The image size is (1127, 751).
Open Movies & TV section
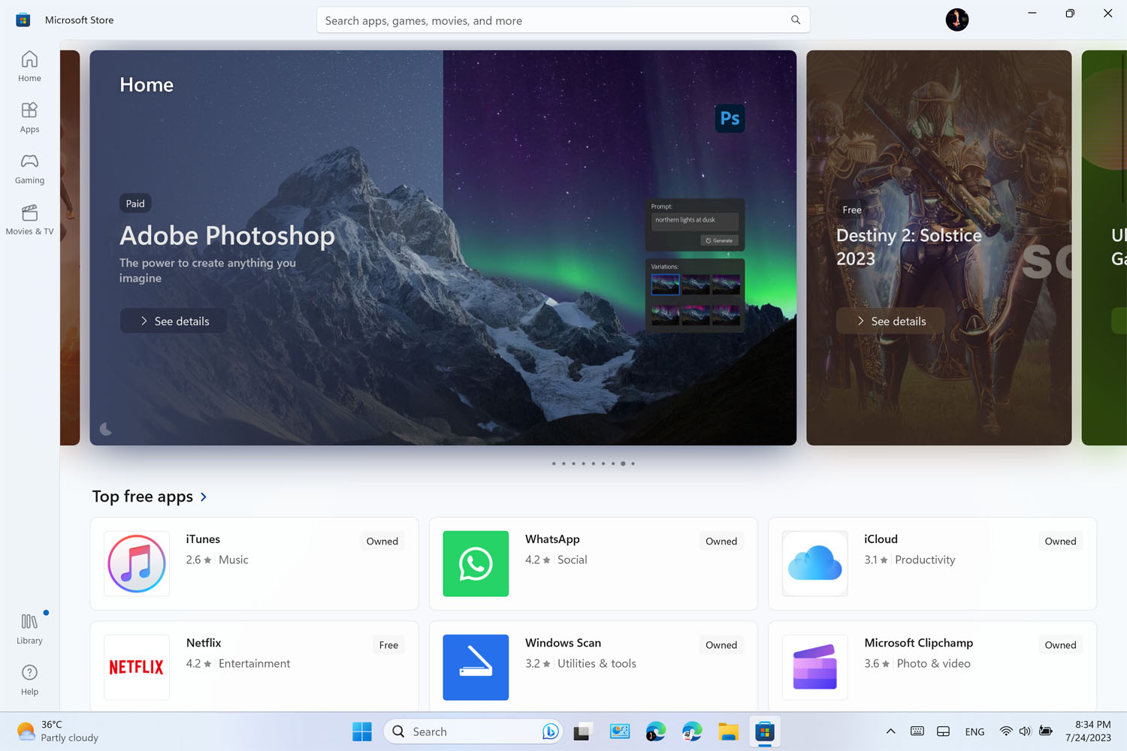(29, 219)
